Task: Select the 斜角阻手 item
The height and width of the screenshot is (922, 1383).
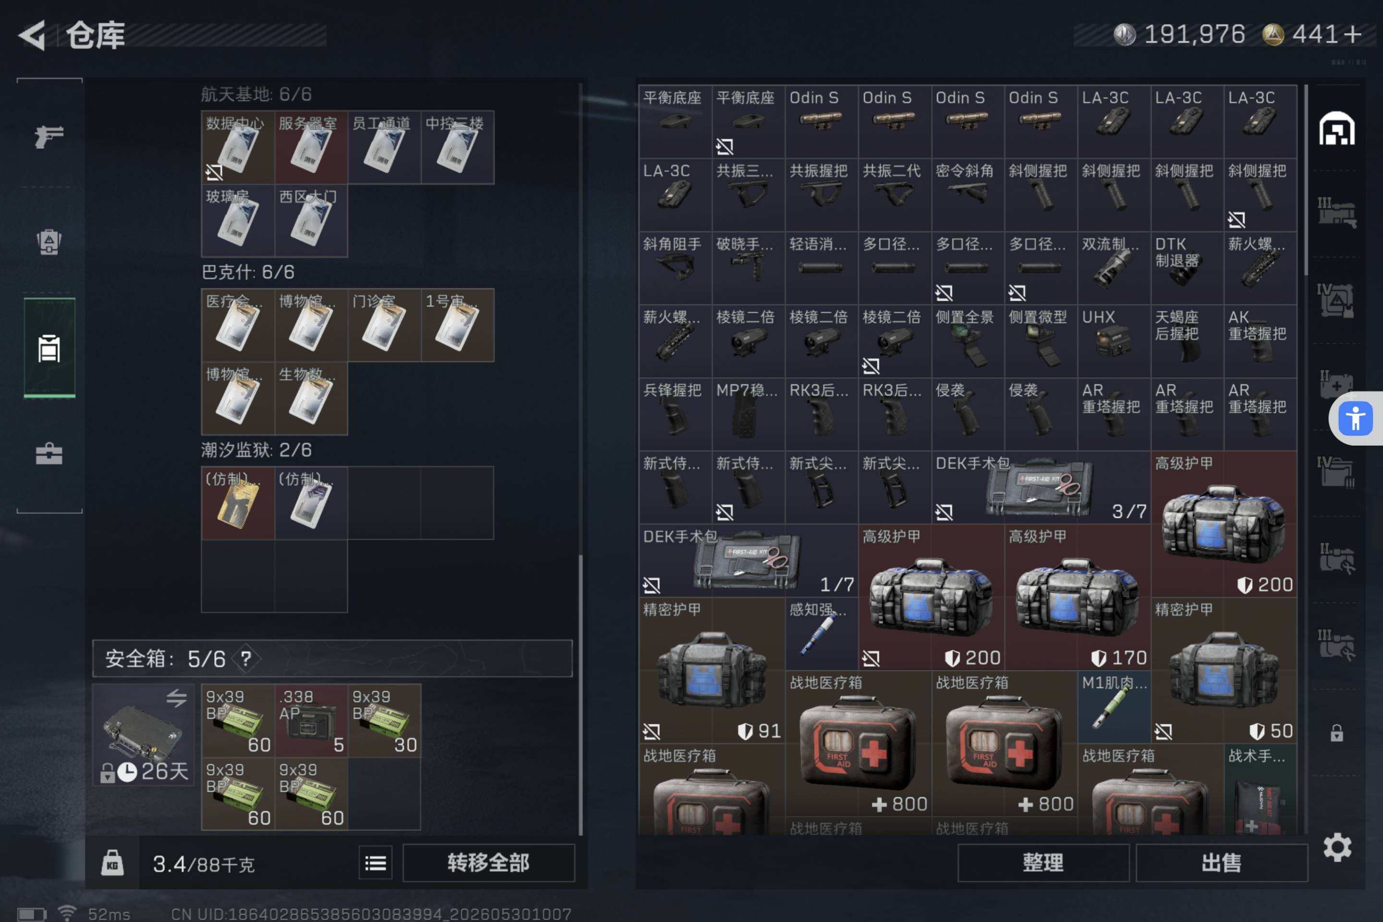Action: [x=675, y=268]
